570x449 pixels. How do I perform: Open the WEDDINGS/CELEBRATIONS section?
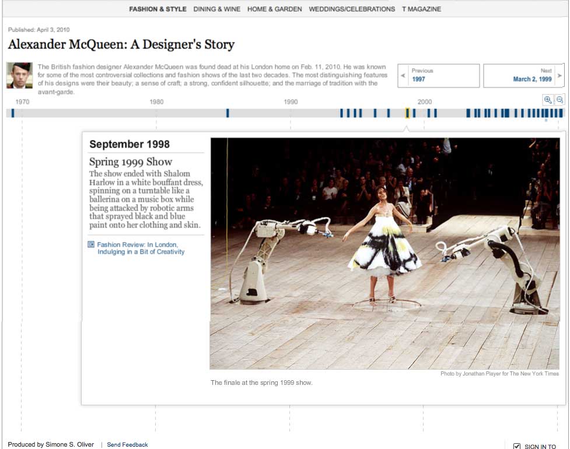[353, 9]
